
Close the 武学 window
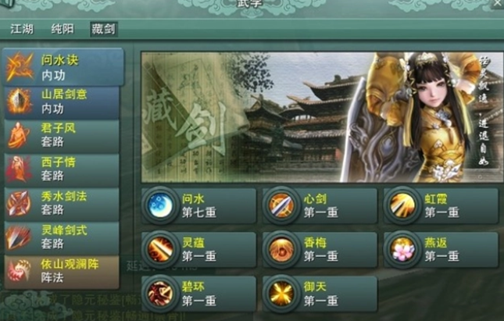(x=498, y=3)
